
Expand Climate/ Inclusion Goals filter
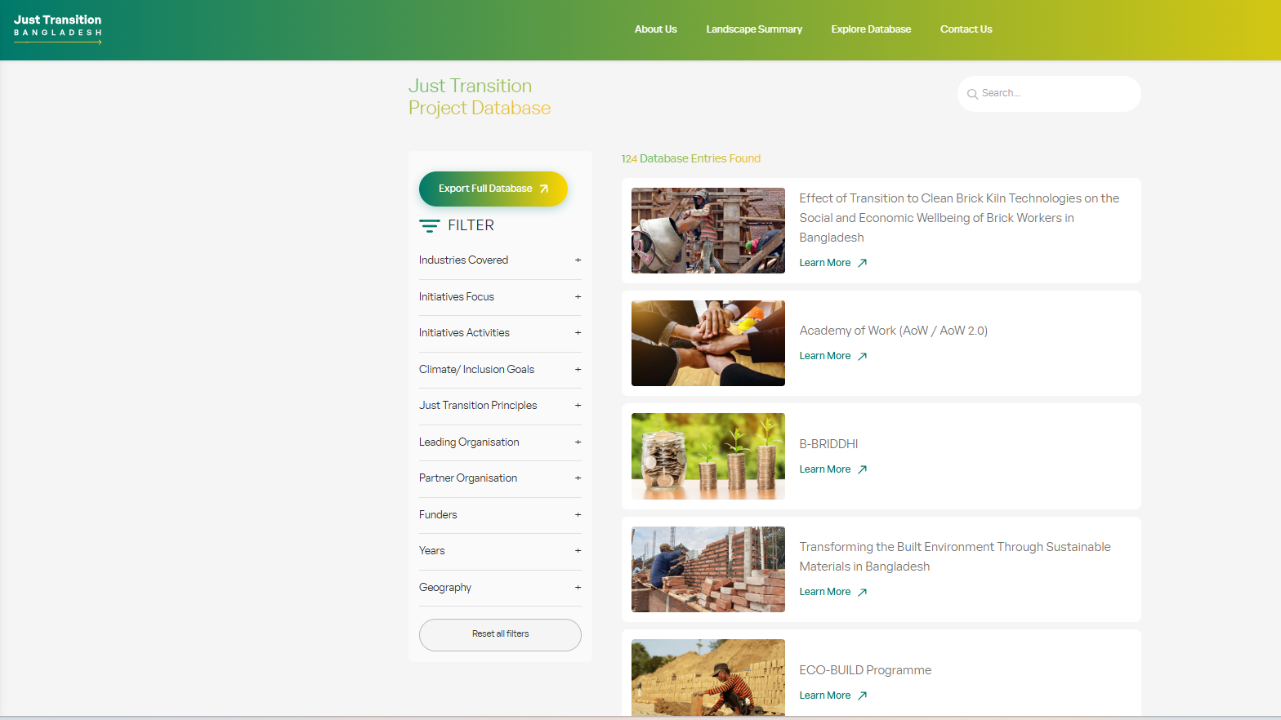(x=500, y=370)
